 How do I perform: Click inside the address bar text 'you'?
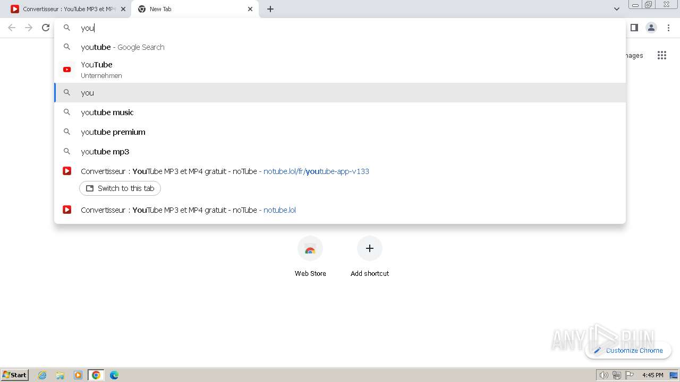tap(87, 28)
